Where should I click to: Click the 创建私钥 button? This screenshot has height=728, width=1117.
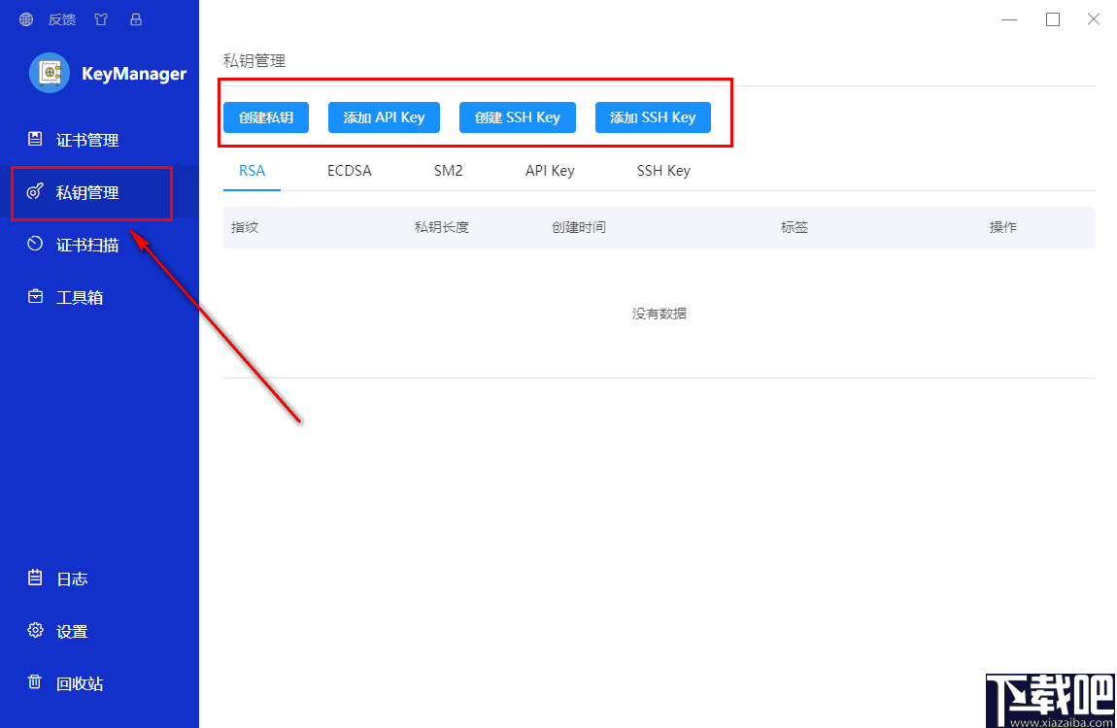point(265,116)
